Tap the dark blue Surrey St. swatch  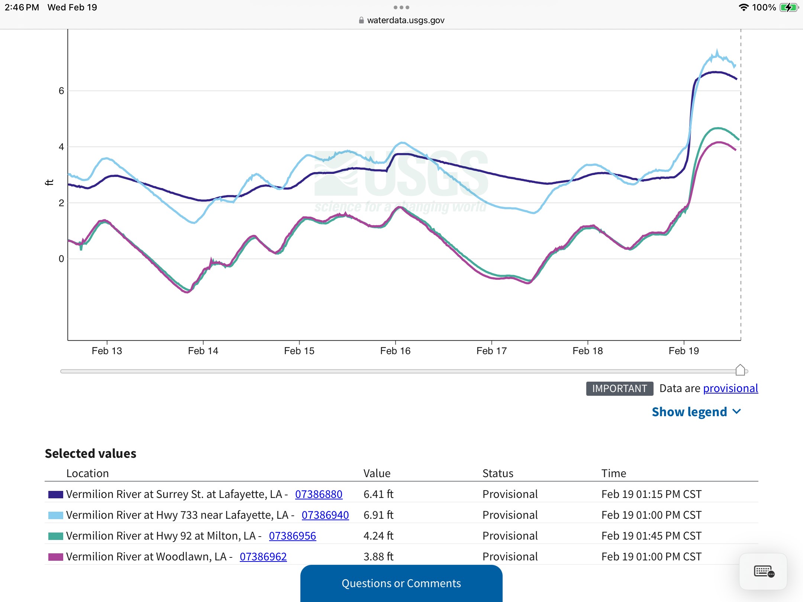pos(55,494)
